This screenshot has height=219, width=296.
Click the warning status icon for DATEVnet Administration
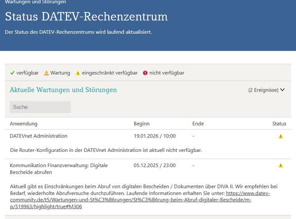pyautogui.click(x=280, y=136)
